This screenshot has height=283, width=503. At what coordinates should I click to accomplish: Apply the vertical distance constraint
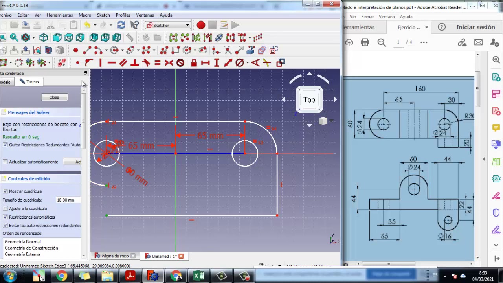pos(217,62)
